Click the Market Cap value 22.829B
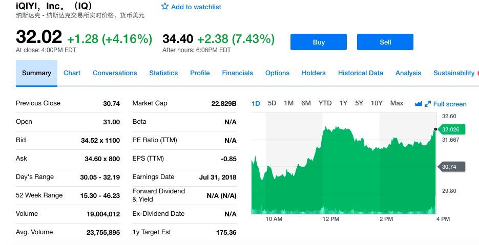Image resolution: width=479 pixels, height=245 pixels. point(224,103)
